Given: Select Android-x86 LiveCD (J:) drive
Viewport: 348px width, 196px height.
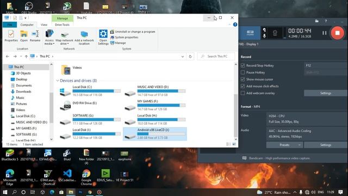Looking at the screenshot, I should click(x=154, y=134).
